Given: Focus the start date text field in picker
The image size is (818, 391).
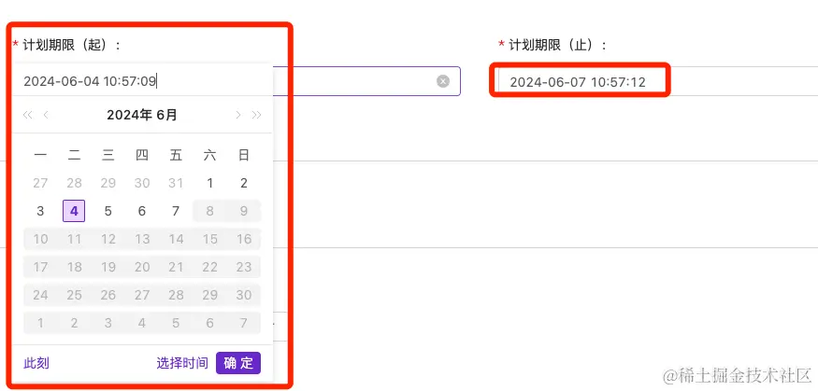Looking at the screenshot, I should pyautogui.click(x=142, y=81).
